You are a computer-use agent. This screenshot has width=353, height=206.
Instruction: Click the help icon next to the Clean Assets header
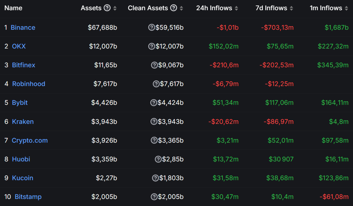[x=173, y=8]
